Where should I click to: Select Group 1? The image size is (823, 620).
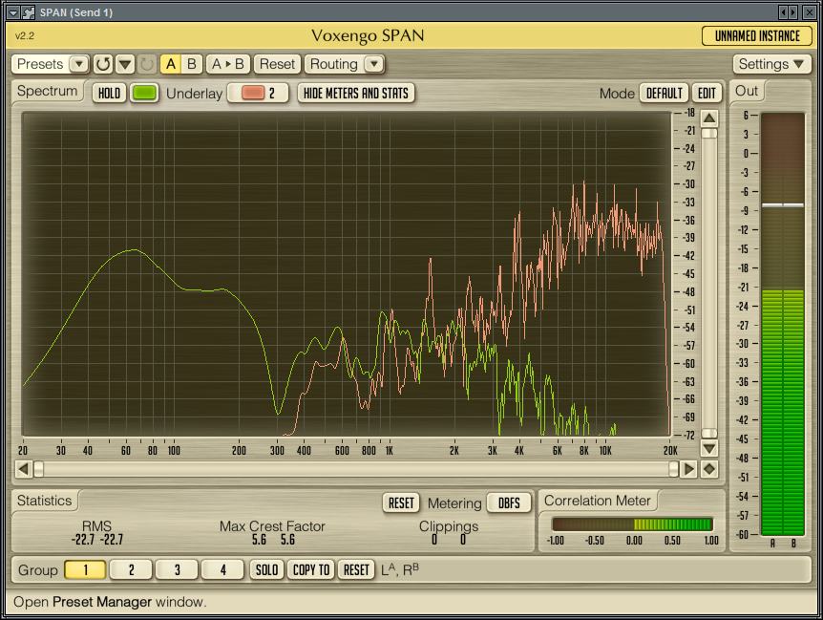tap(85, 569)
